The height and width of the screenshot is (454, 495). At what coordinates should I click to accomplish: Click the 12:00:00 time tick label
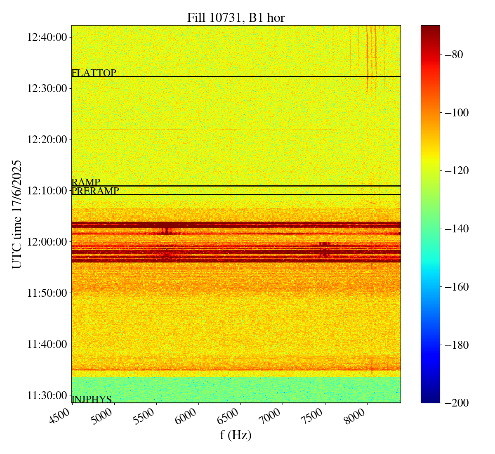(47, 242)
